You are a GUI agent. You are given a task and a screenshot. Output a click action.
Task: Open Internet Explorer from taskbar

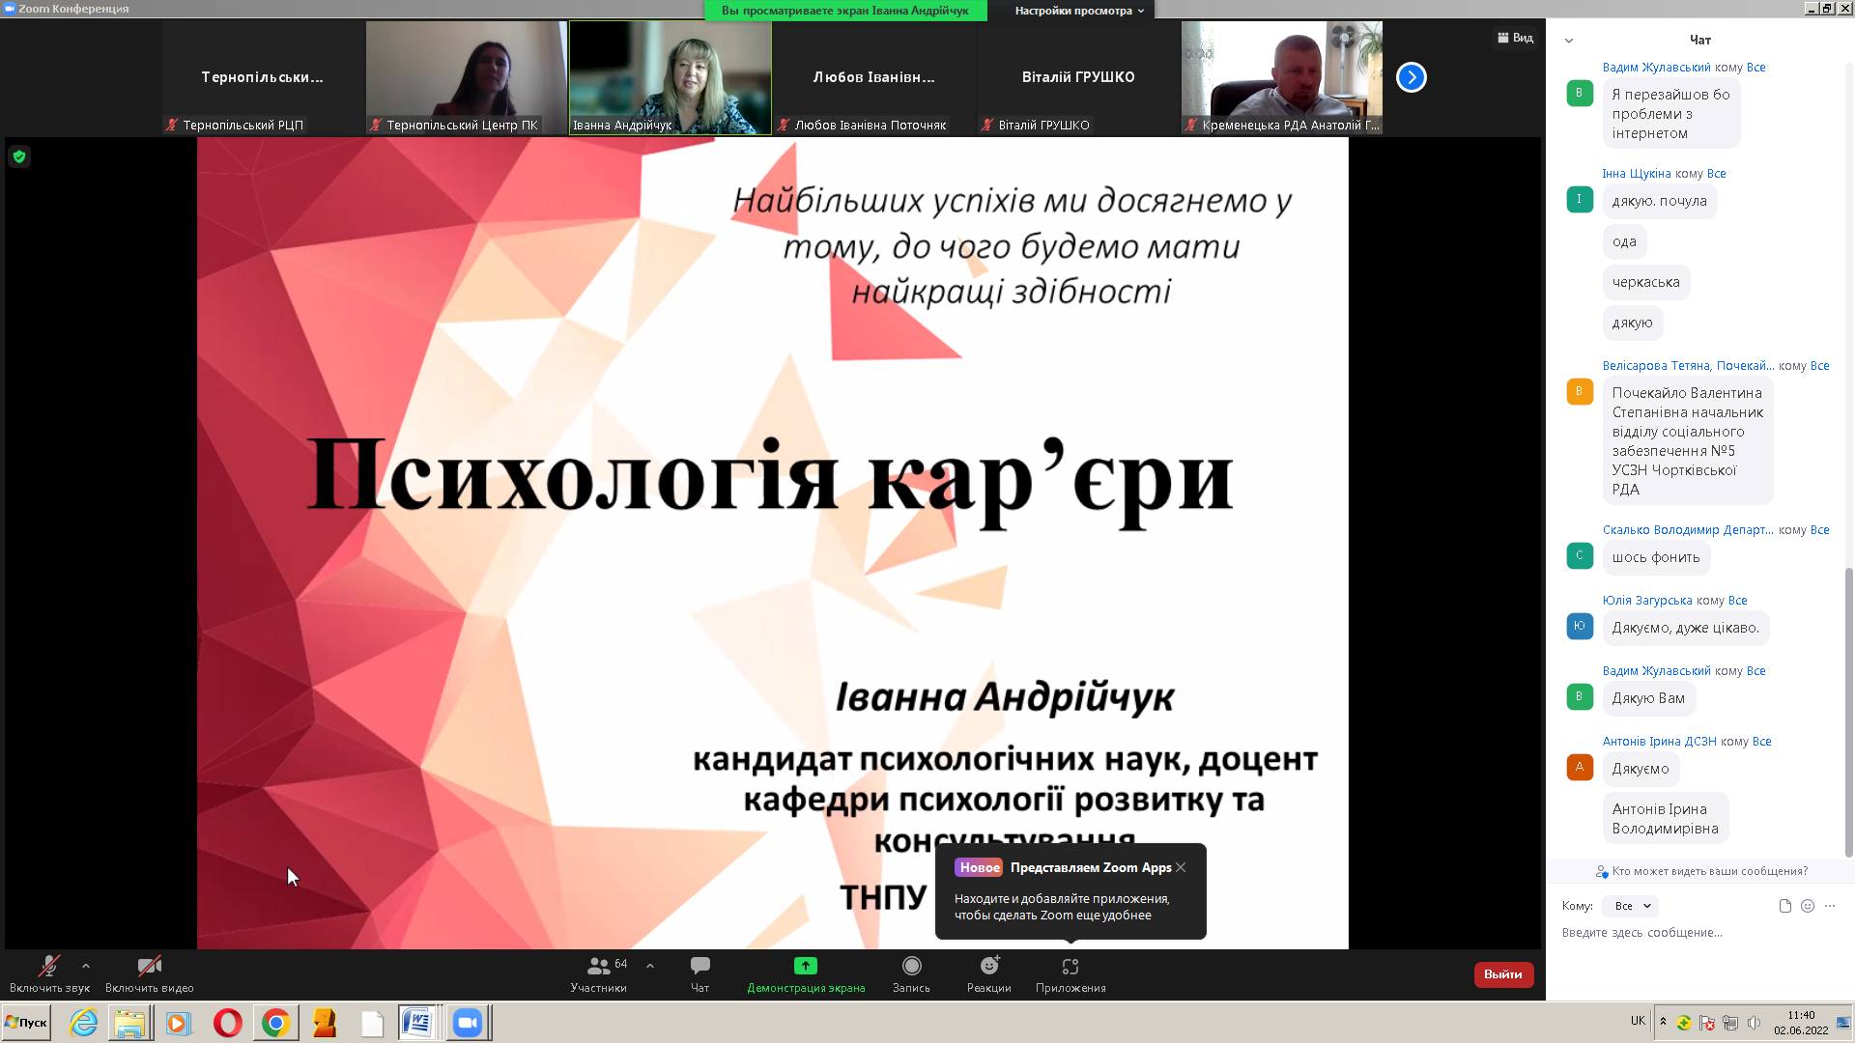(83, 1023)
